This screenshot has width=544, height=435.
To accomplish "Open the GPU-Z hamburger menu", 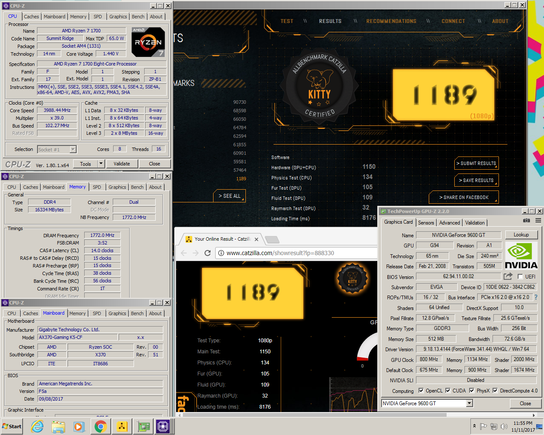I will pyautogui.click(x=538, y=220).
